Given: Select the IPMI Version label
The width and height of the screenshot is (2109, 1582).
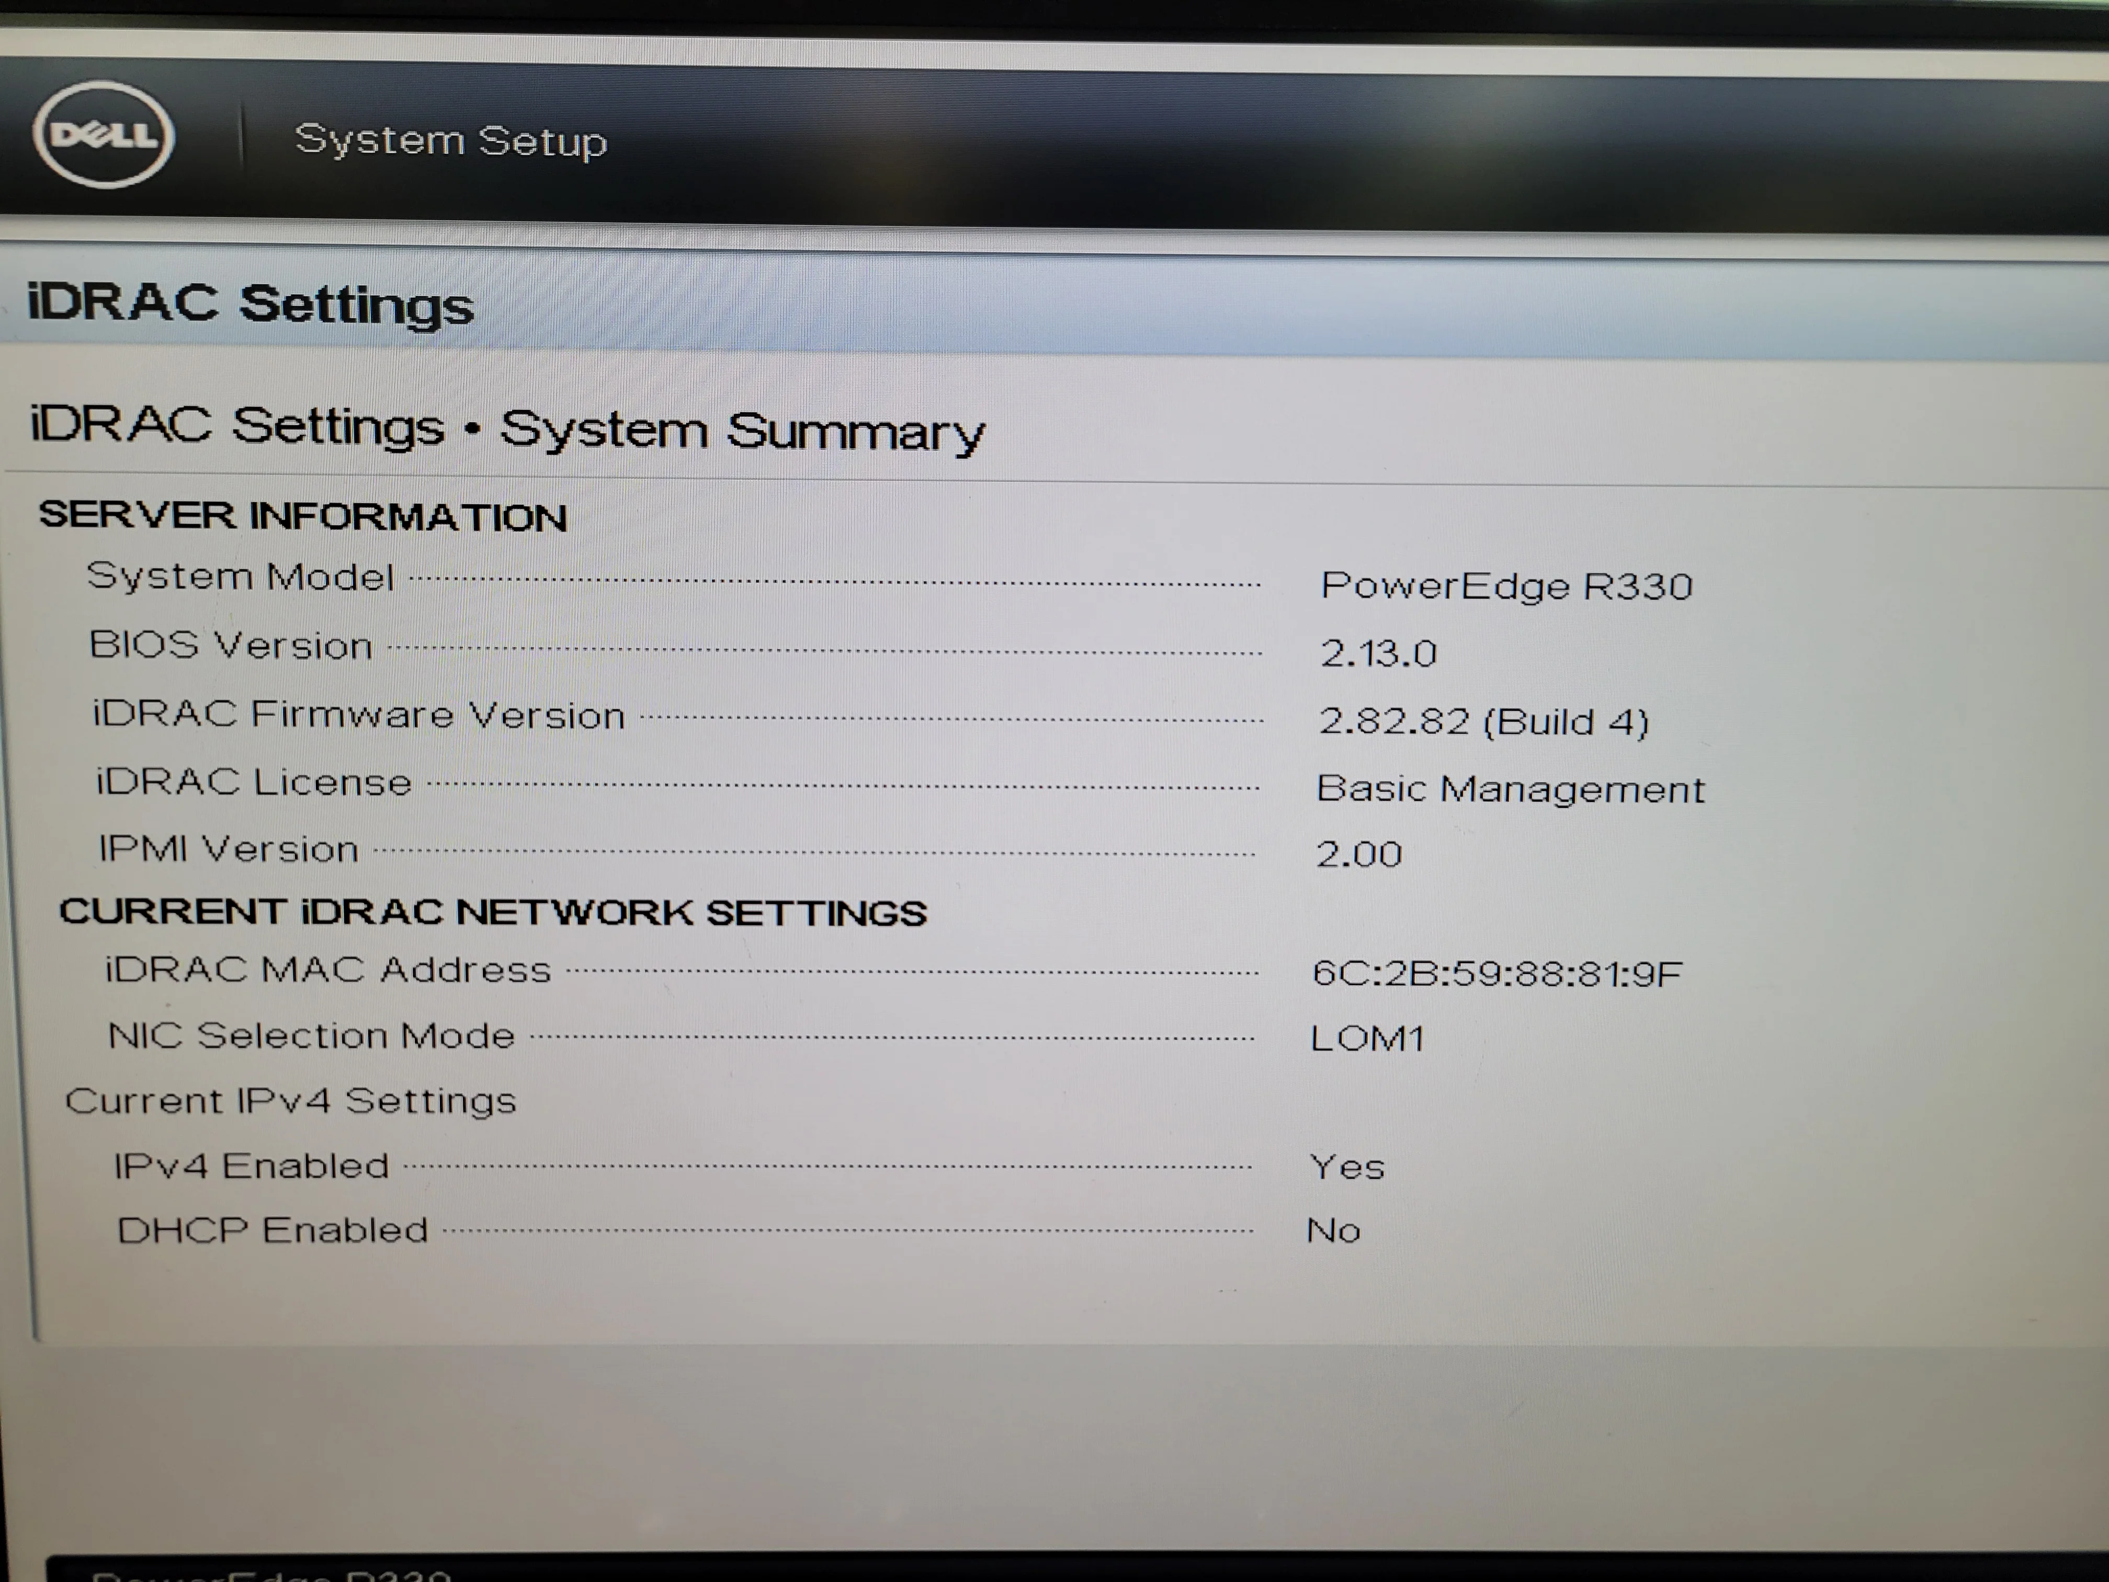Looking at the screenshot, I should [229, 849].
